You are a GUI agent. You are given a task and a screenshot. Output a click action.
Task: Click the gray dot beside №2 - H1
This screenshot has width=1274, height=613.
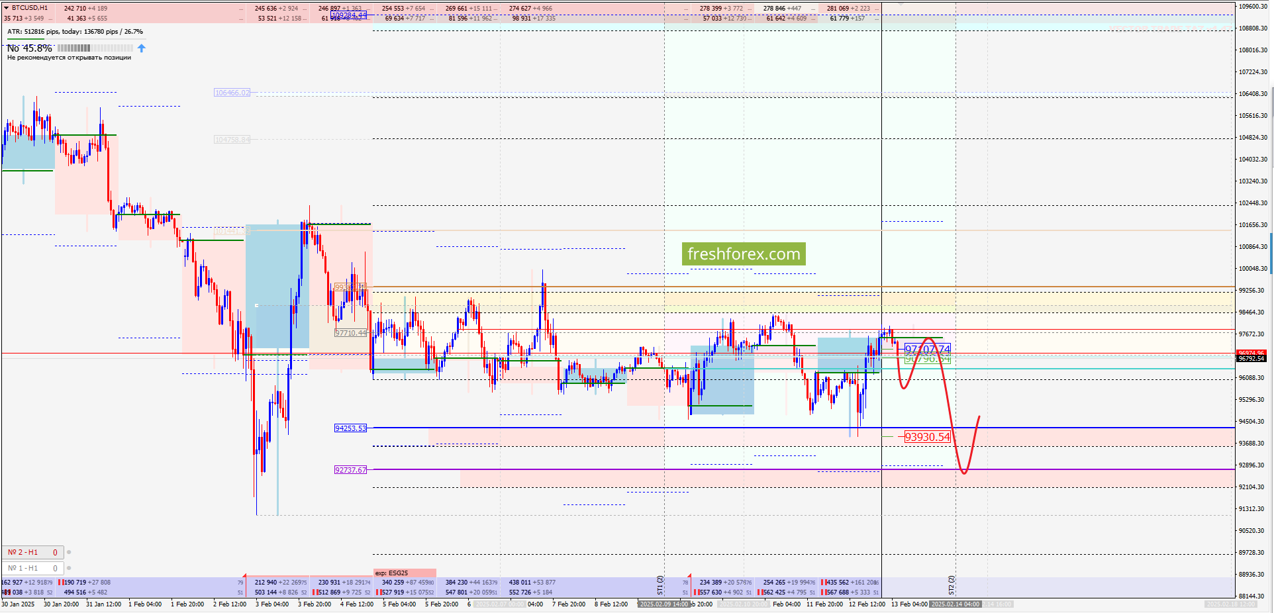tap(69, 552)
